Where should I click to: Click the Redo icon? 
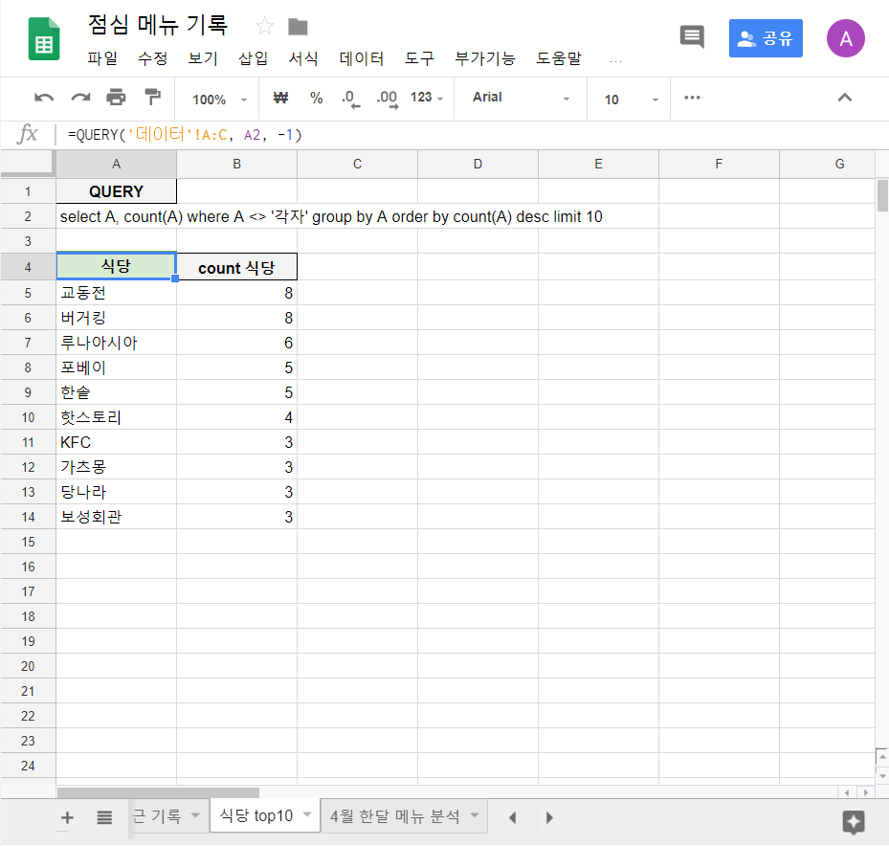pyautogui.click(x=79, y=98)
